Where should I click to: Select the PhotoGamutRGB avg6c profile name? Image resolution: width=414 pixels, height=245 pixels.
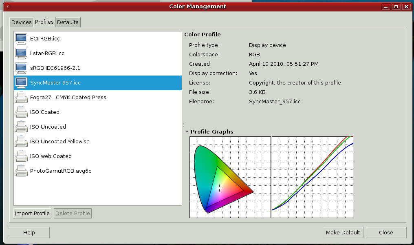(x=61, y=171)
